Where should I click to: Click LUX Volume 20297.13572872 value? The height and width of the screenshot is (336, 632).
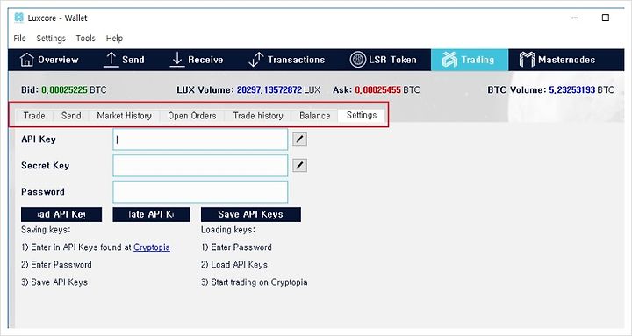(269, 89)
